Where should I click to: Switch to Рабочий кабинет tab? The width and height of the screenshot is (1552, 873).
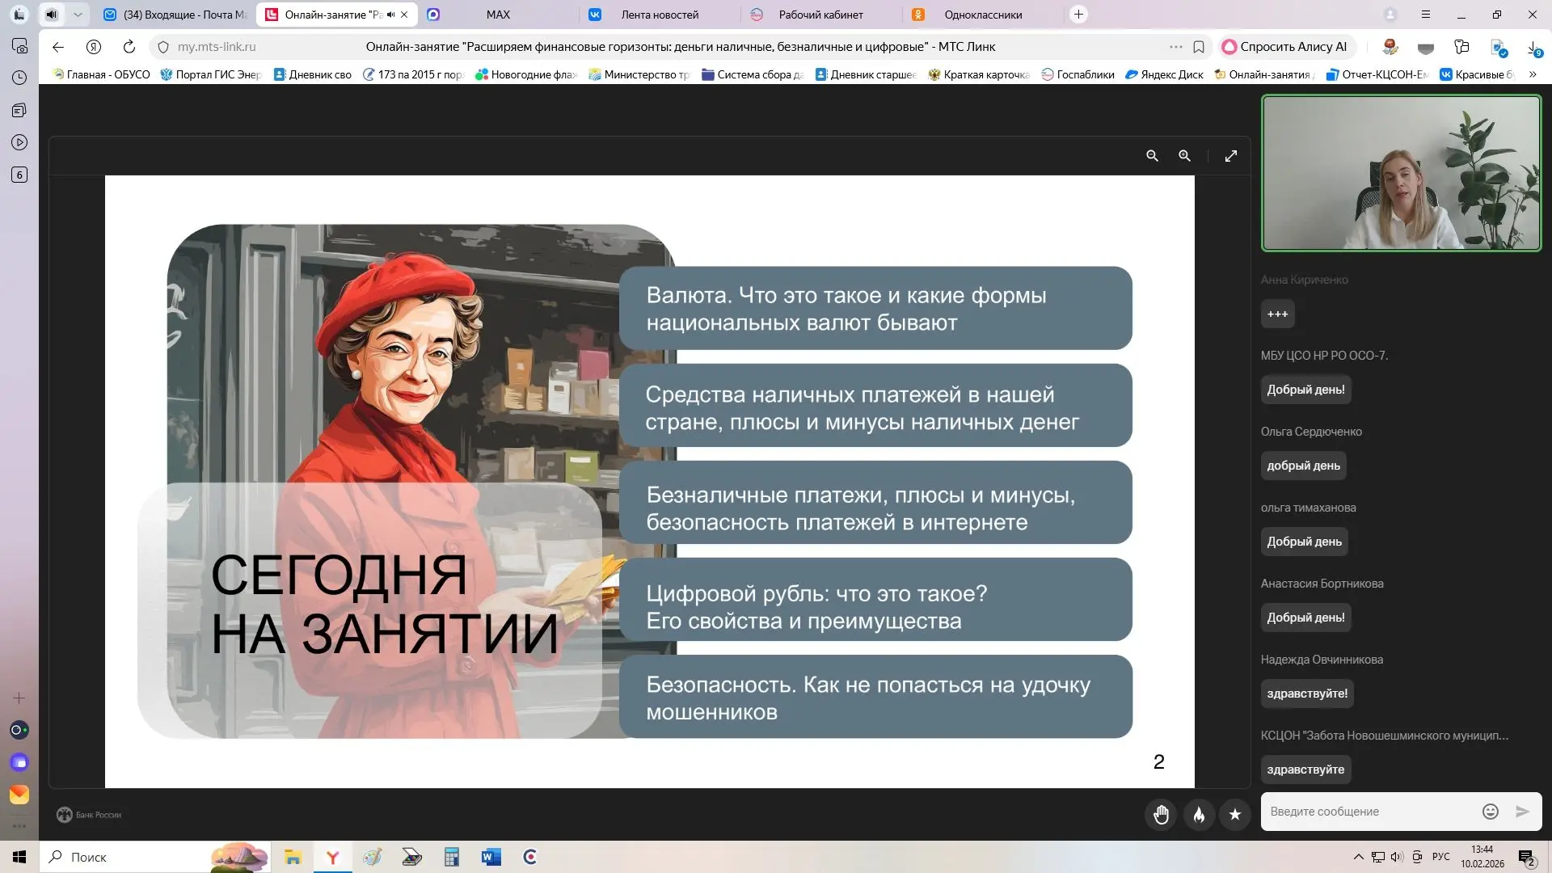pos(820,15)
